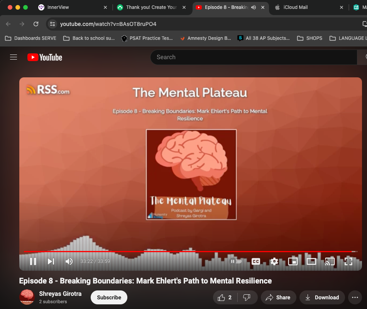Focus the YouTube Search field
367x309 pixels.
254,57
